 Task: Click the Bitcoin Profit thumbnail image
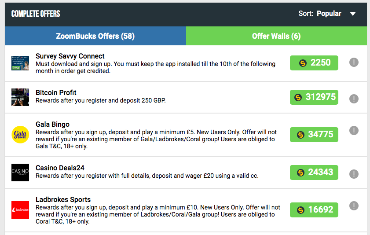(20, 97)
